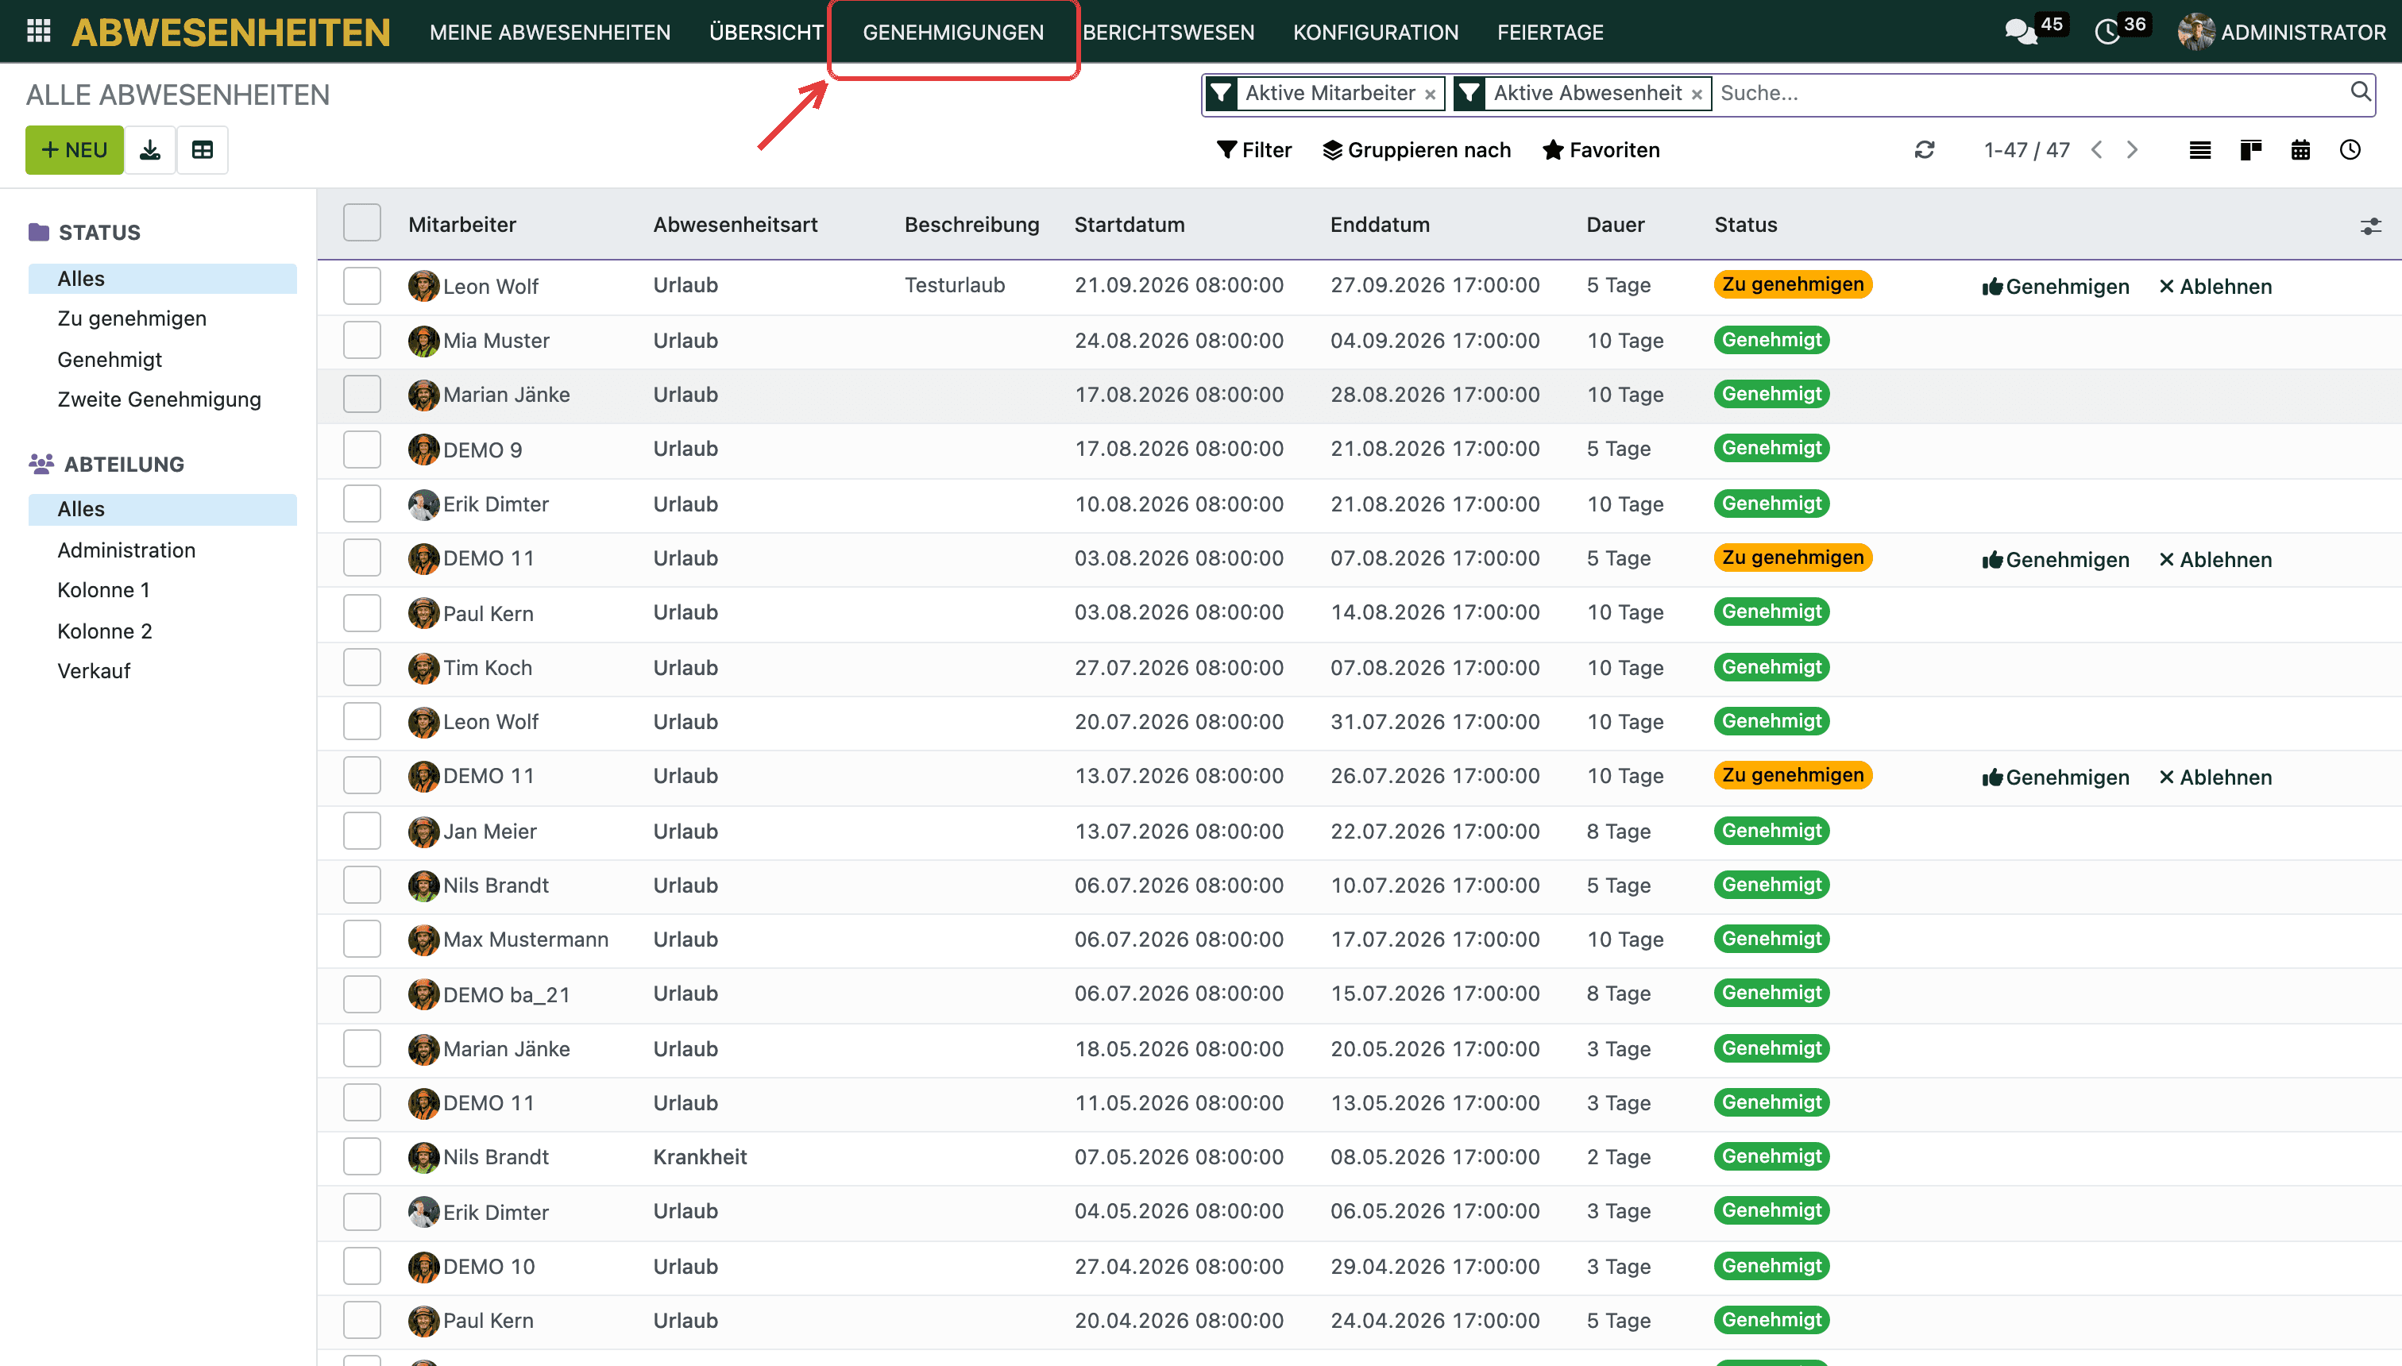Open the Konfiguration menu
2402x1366 pixels.
[x=1376, y=32]
